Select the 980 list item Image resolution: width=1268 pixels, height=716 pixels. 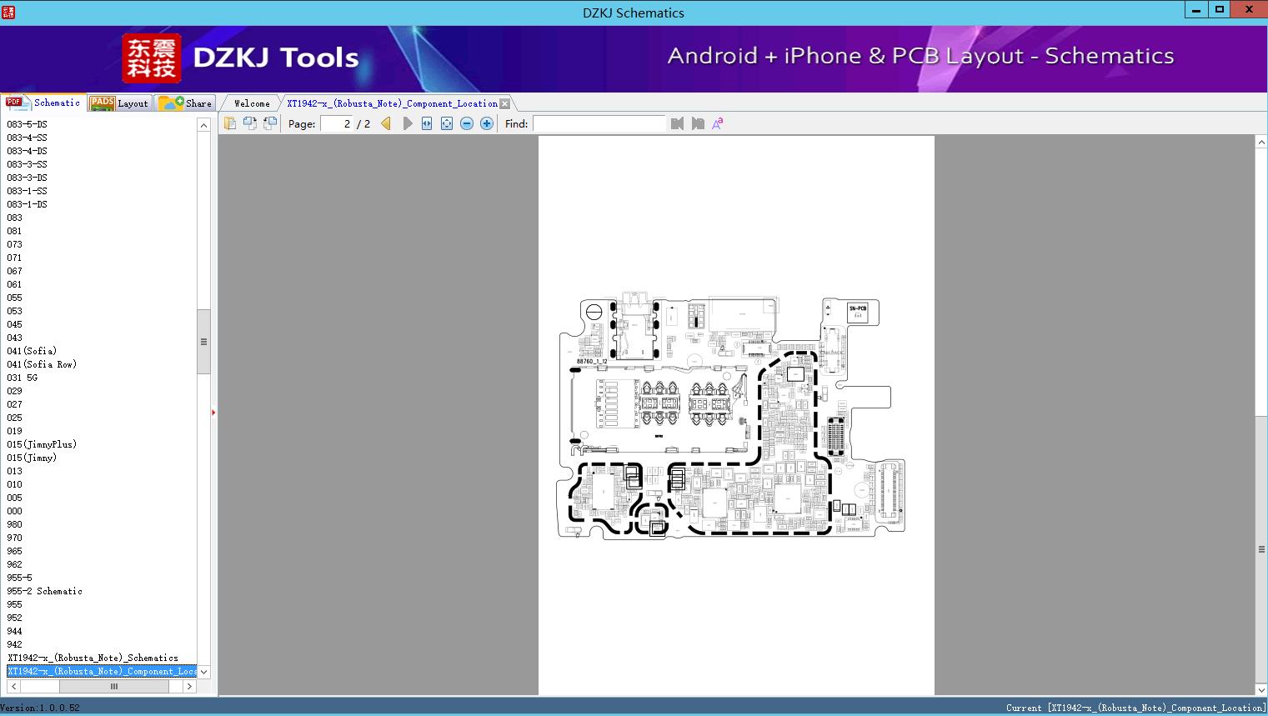coord(15,524)
